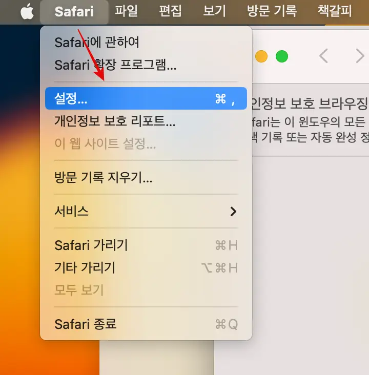369x375 pixels.
Task: Expand the 서비스 submenu
Action: (146, 211)
